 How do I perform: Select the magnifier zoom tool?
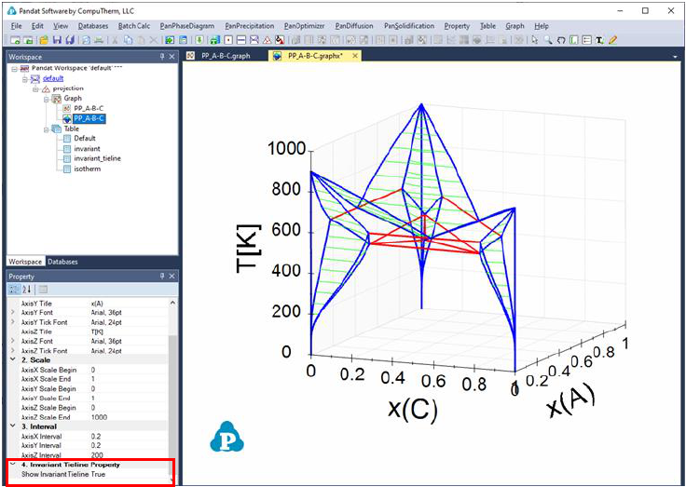click(548, 40)
